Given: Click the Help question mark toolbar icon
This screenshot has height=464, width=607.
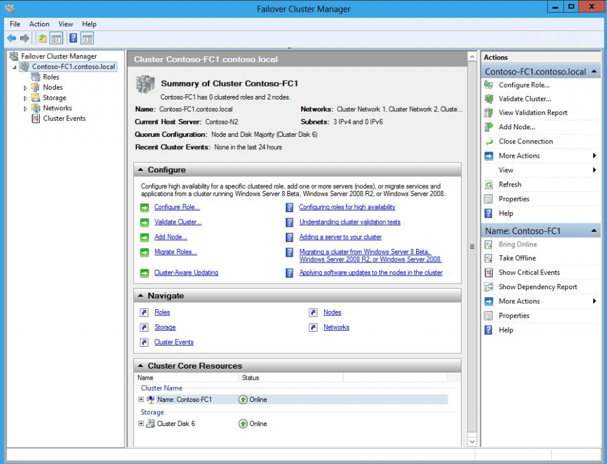Looking at the screenshot, I should click(x=73, y=39).
